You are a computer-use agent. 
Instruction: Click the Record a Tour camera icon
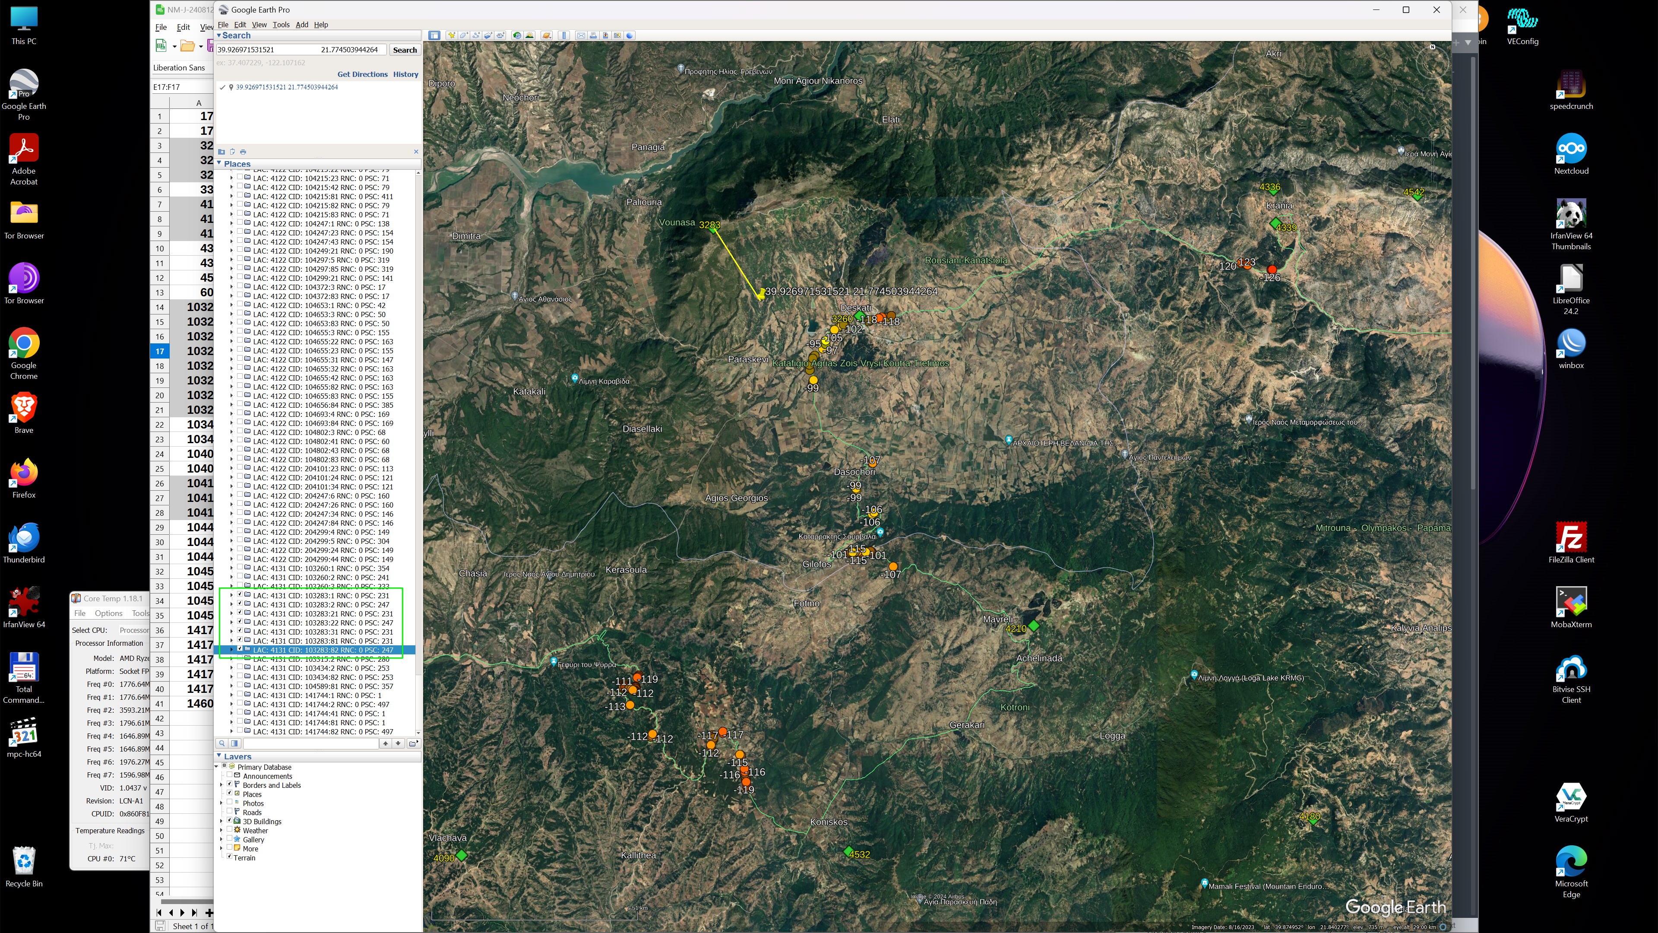point(500,35)
